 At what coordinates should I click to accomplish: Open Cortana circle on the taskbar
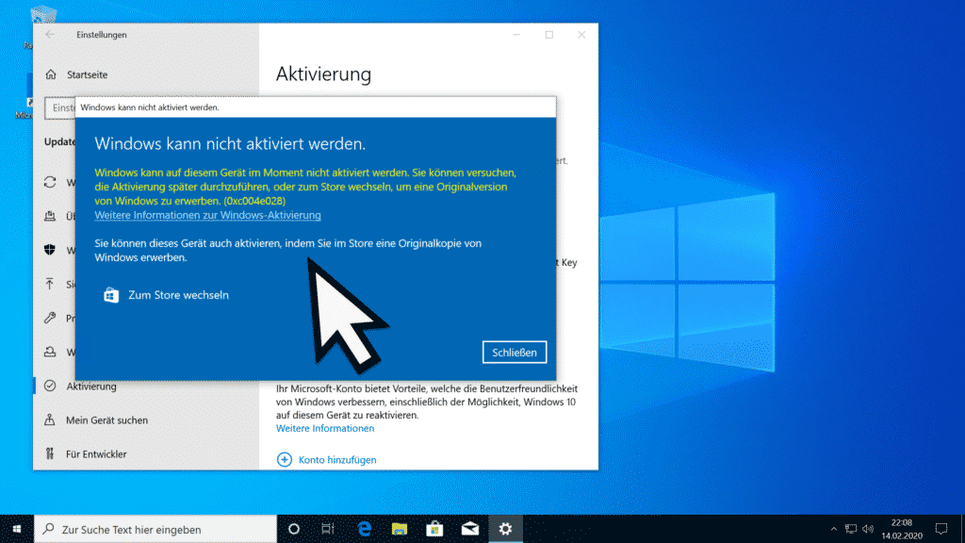(294, 529)
